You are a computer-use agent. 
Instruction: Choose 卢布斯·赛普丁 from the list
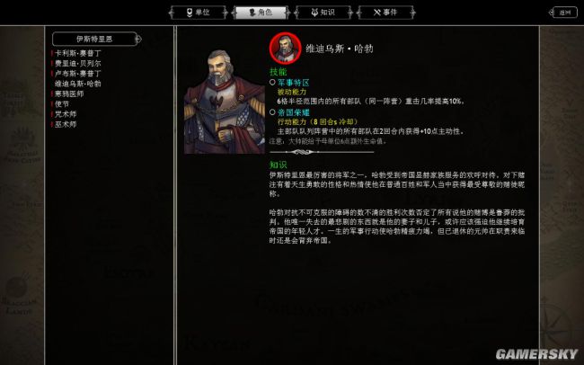[78, 74]
